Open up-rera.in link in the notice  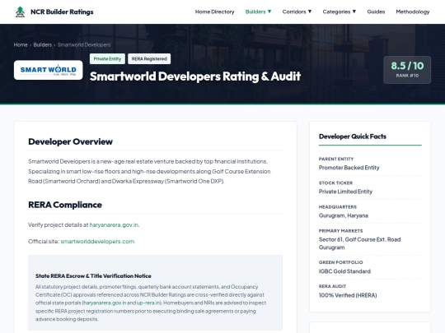pos(148,303)
